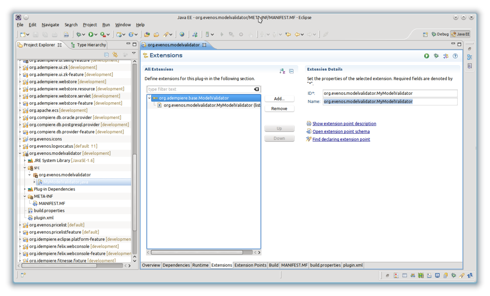Expand the Plug-in Dependencies node
This screenshot has width=490, height=296.
coord(25,189)
